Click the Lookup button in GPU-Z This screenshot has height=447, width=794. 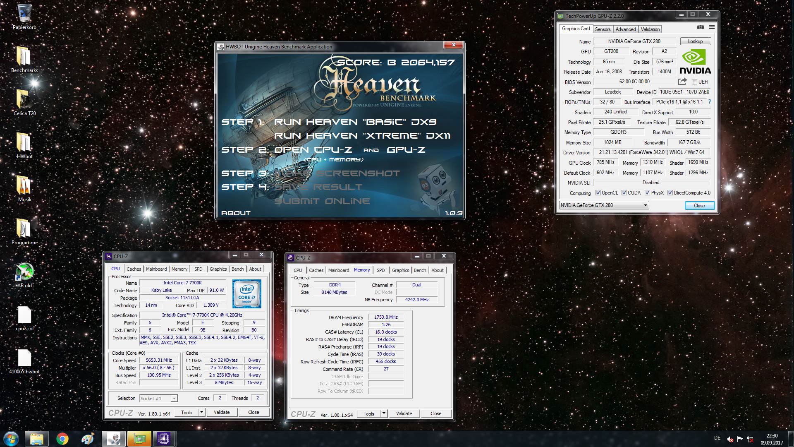695,41
